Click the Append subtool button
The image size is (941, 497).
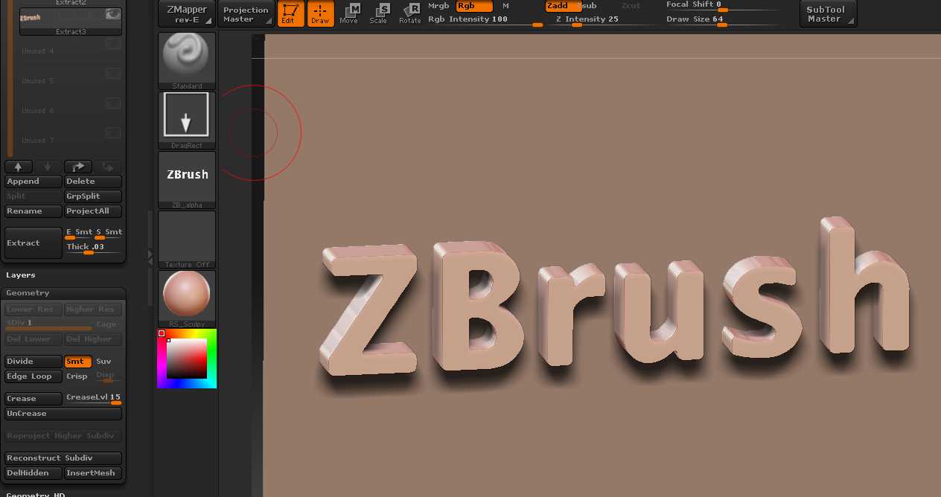pyautogui.click(x=34, y=182)
